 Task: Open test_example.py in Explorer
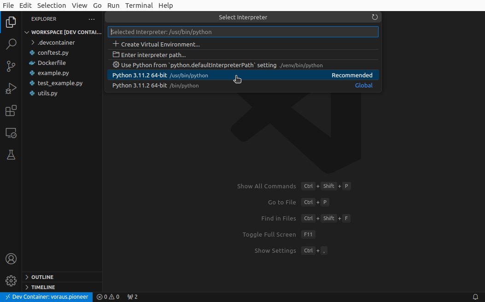(60, 83)
